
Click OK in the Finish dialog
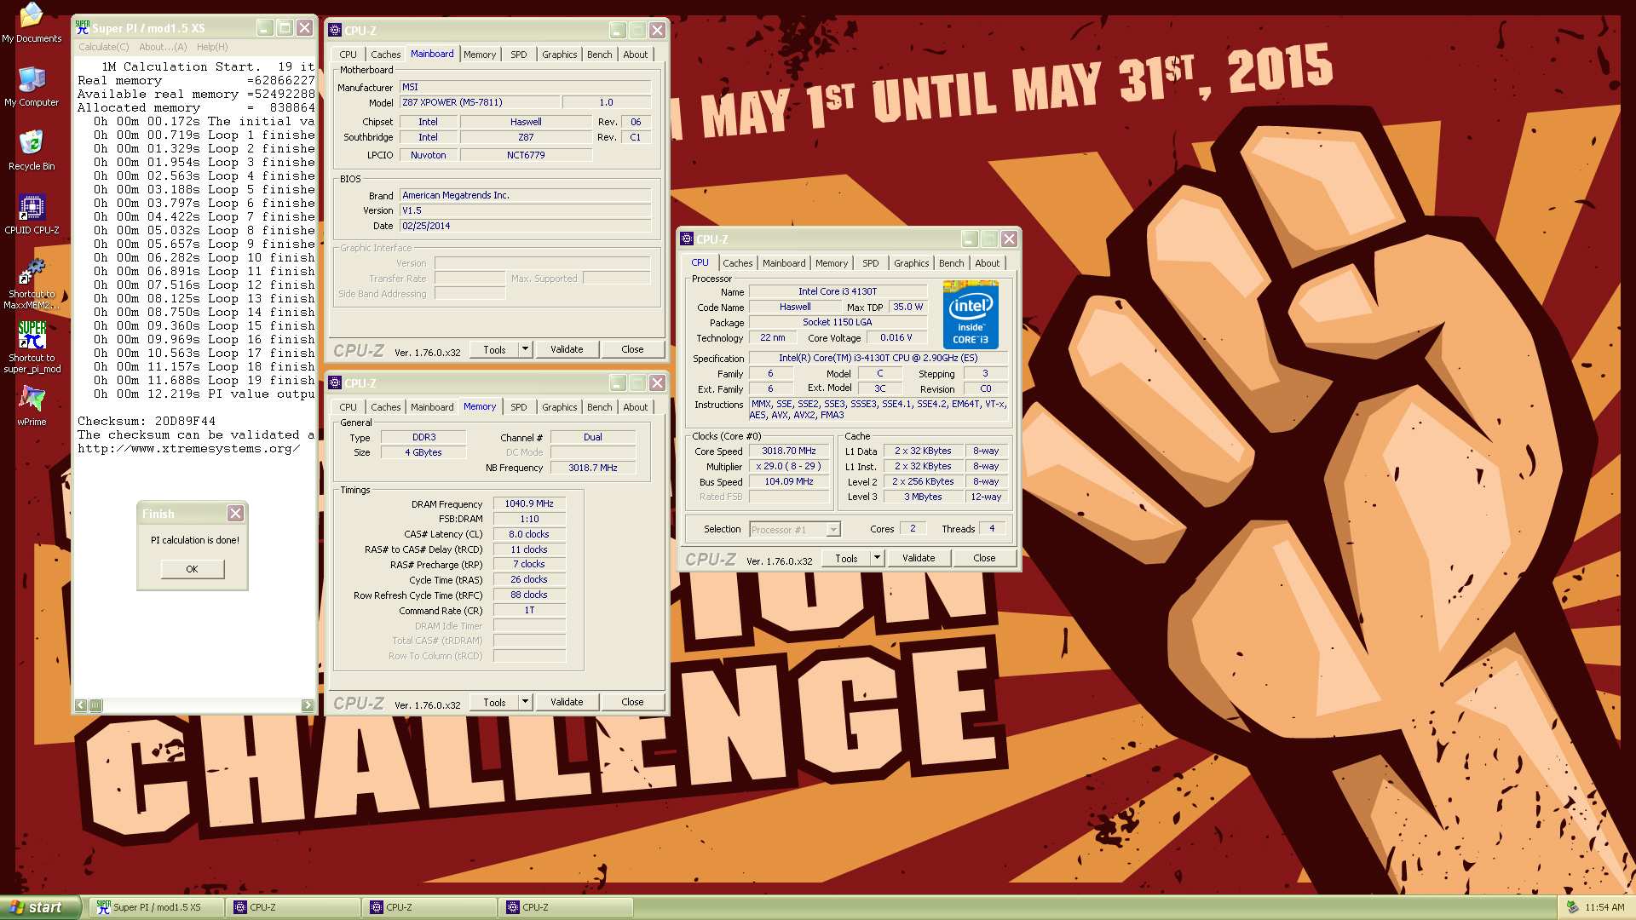(x=192, y=568)
